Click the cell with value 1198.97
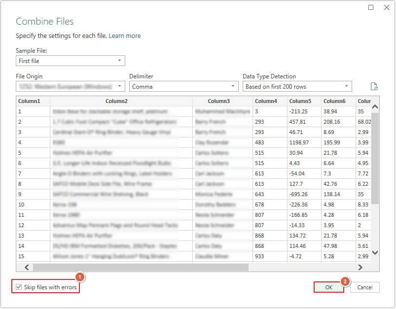 (300, 142)
